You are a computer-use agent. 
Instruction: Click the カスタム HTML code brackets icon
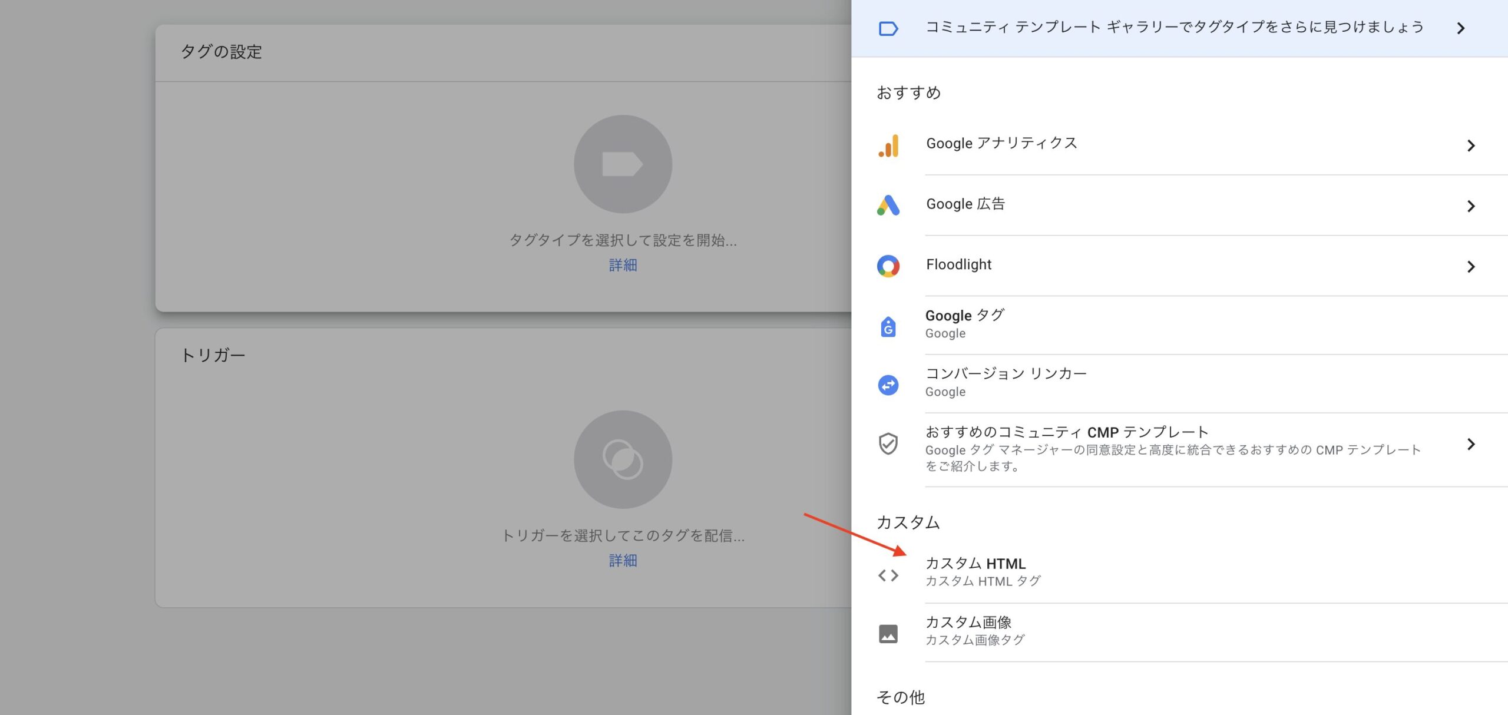pyautogui.click(x=888, y=575)
